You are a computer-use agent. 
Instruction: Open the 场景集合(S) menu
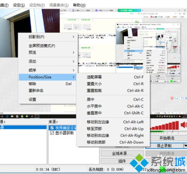click(59, 5)
